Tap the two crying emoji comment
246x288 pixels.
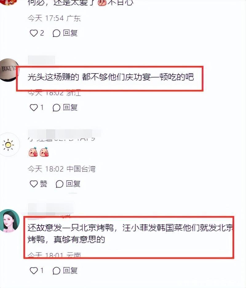(39, 152)
